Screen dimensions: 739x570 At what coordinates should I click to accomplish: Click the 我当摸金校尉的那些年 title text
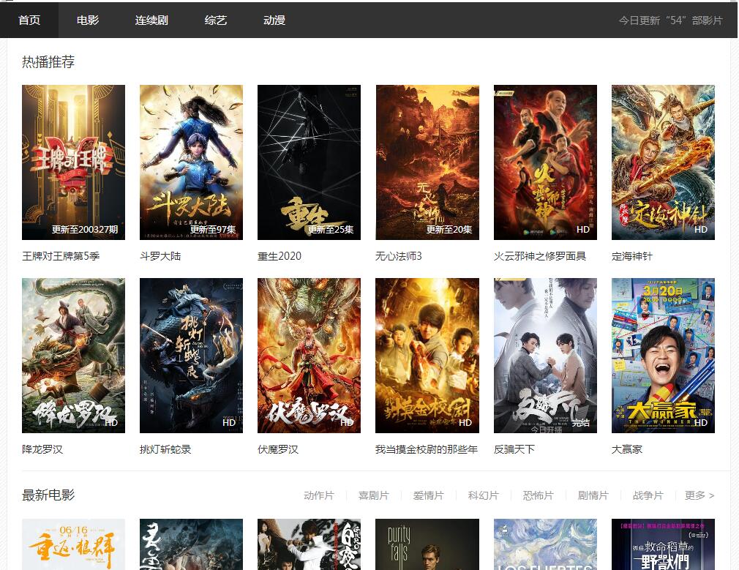(x=427, y=449)
